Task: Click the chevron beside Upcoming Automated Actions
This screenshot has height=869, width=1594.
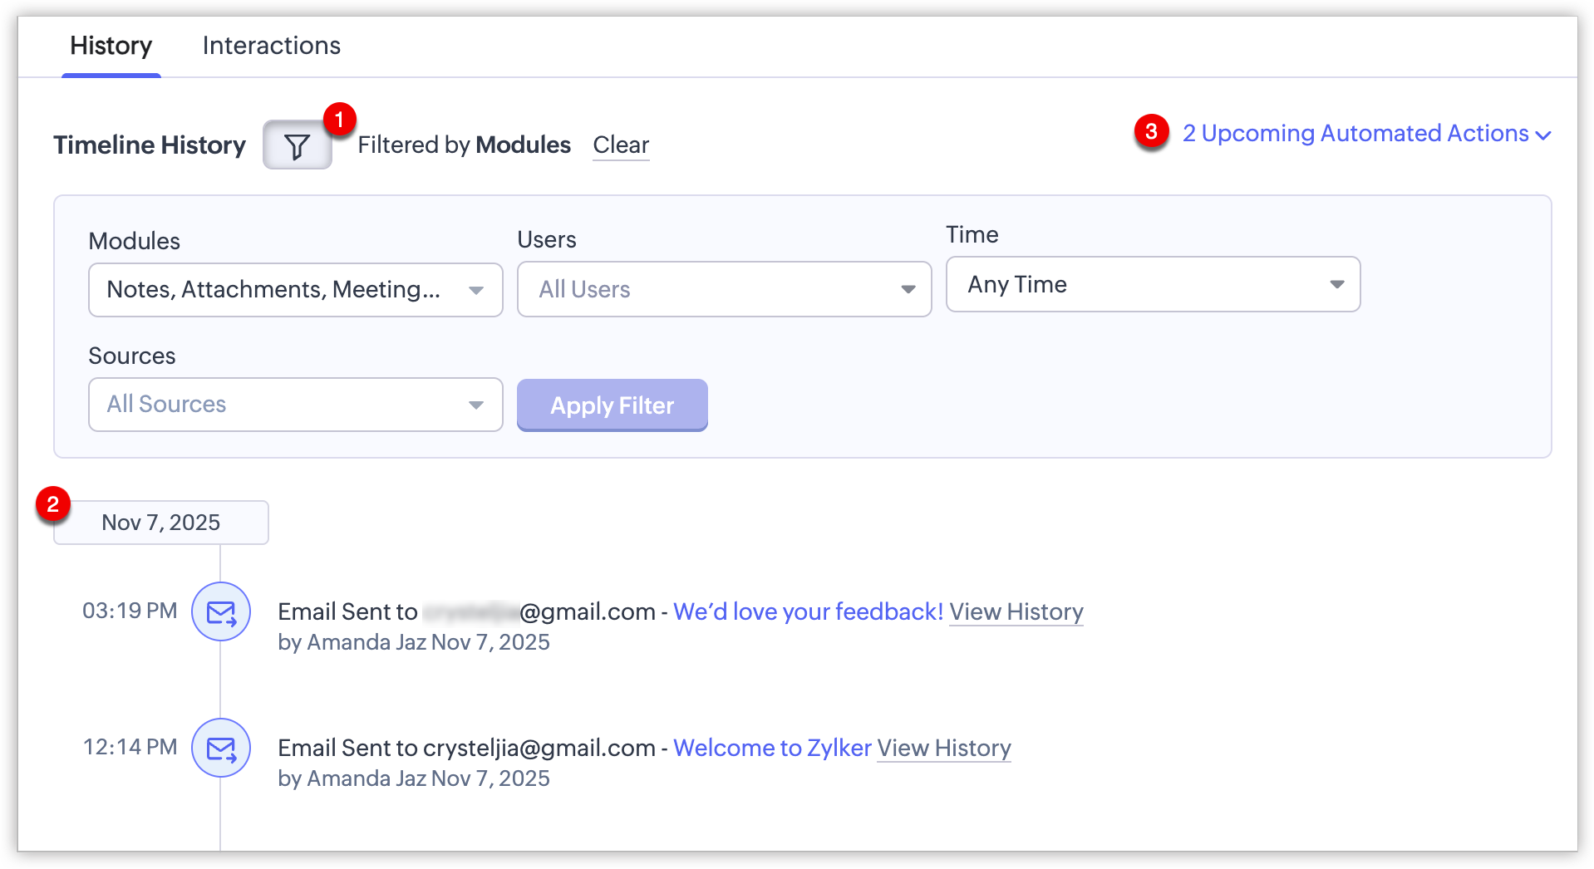Action: [1543, 135]
